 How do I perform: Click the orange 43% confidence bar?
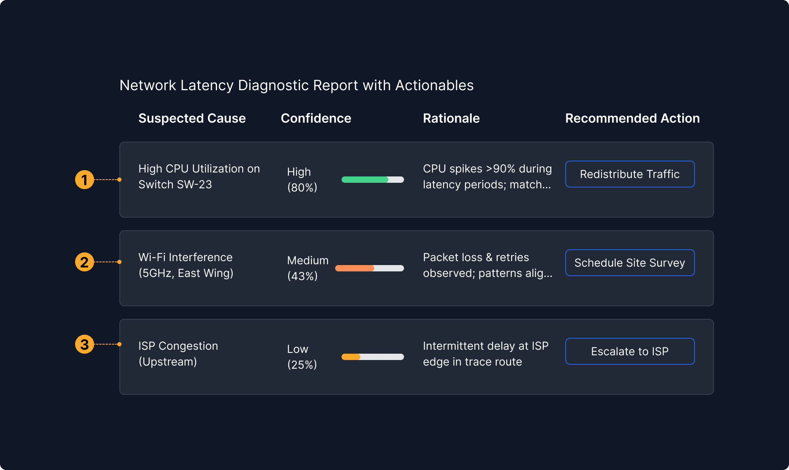pos(369,268)
